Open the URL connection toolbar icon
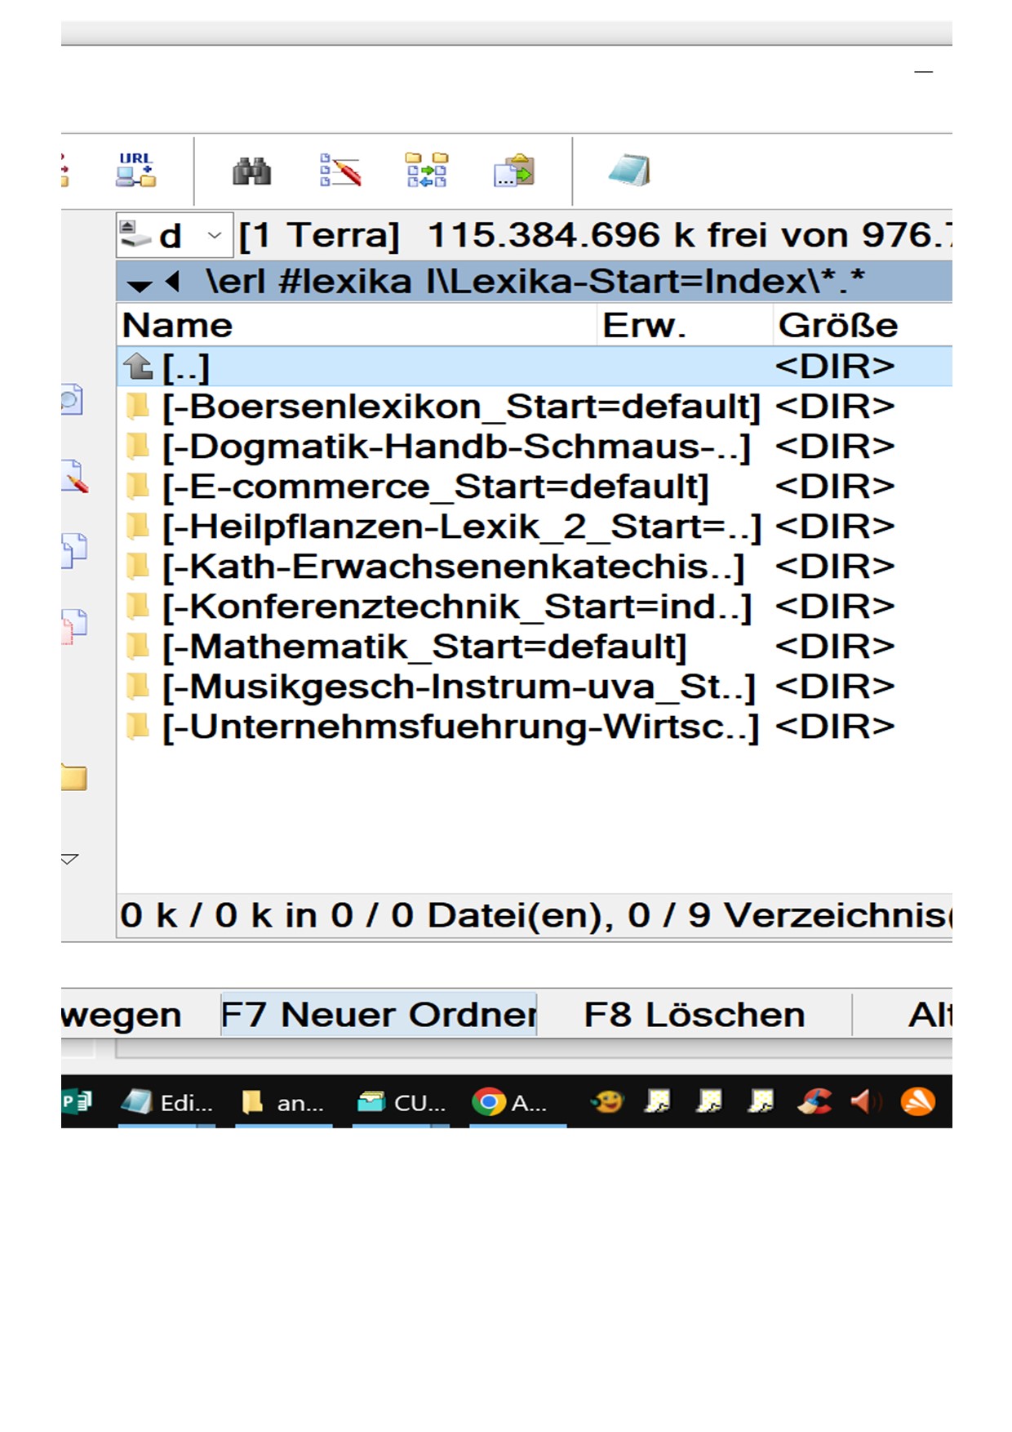The width and height of the screenshot is (1012, 1432). 135,170
